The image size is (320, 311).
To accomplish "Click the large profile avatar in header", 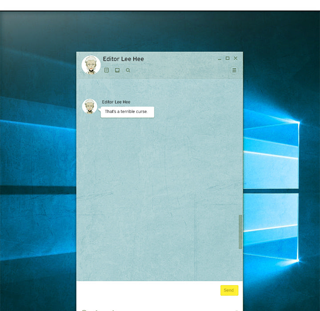I will (x=91, y=65).
